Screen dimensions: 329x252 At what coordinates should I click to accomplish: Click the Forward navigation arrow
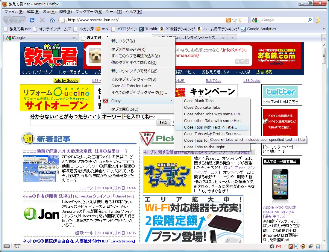click(18, 20)
